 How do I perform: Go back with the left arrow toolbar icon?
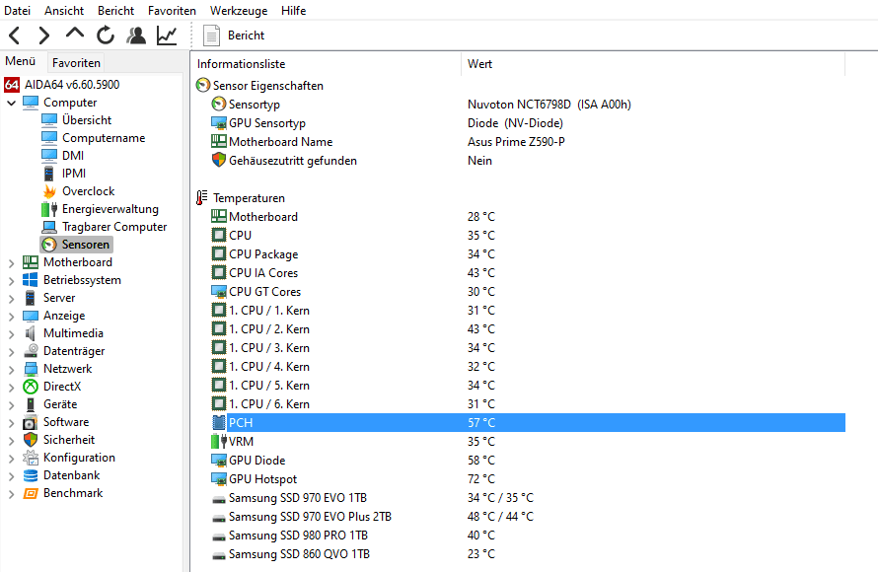pyautogui.click(x=15, y=36)
